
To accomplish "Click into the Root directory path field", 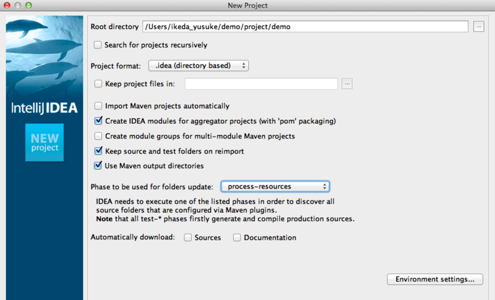I will pos(305,27).
